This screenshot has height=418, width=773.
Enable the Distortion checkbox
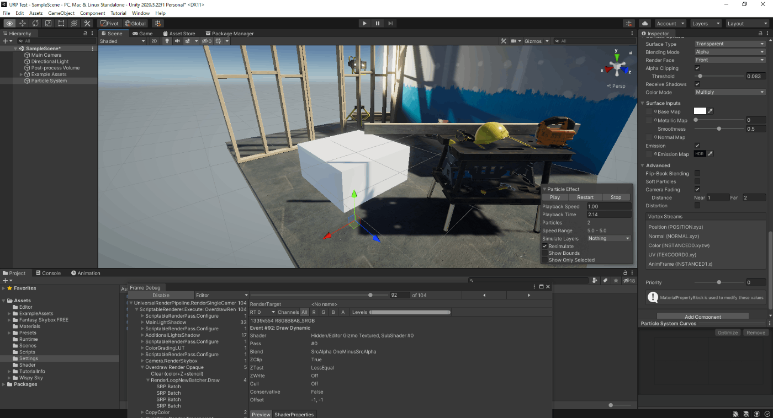[697, 206]
